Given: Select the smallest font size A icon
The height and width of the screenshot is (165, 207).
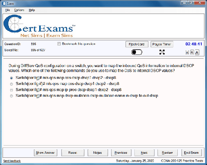Looking at the screenshot, I should point(187,53).
